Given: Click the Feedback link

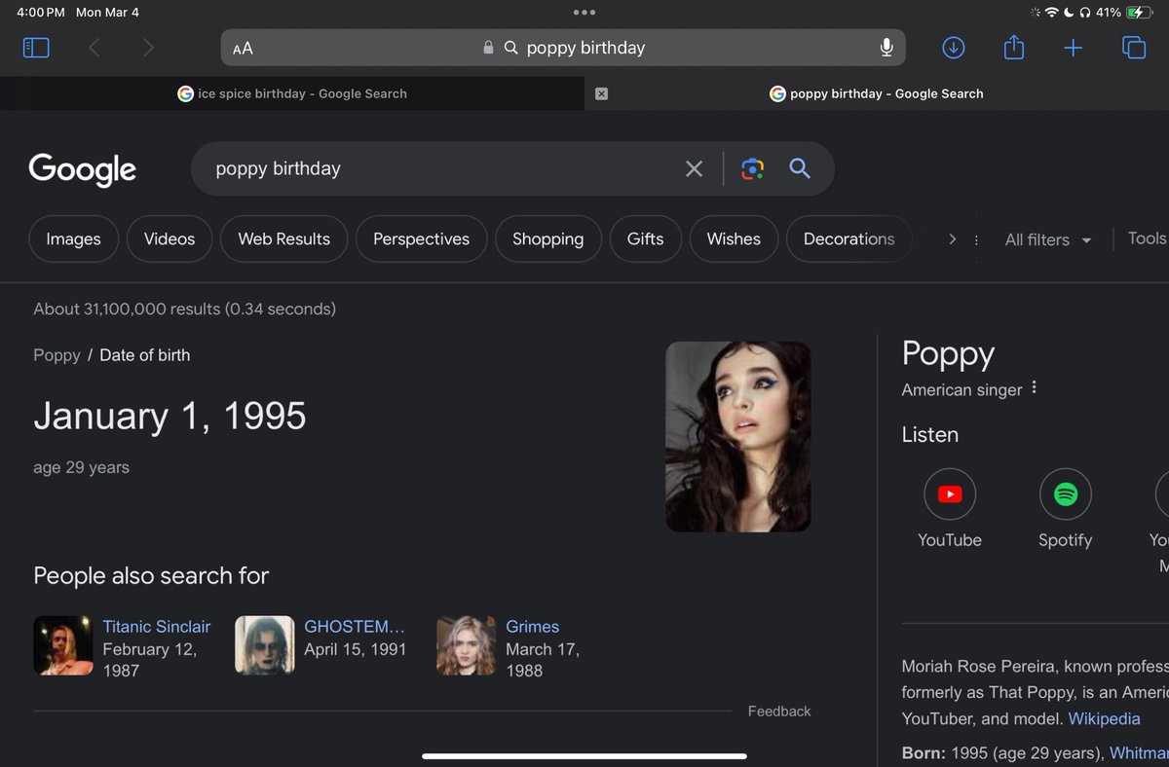Looking at the screenshot, I should coord(779,712).
